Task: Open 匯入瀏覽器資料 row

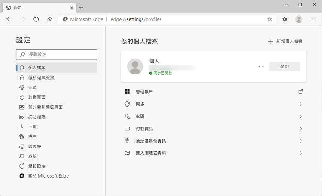Action: 213,153
